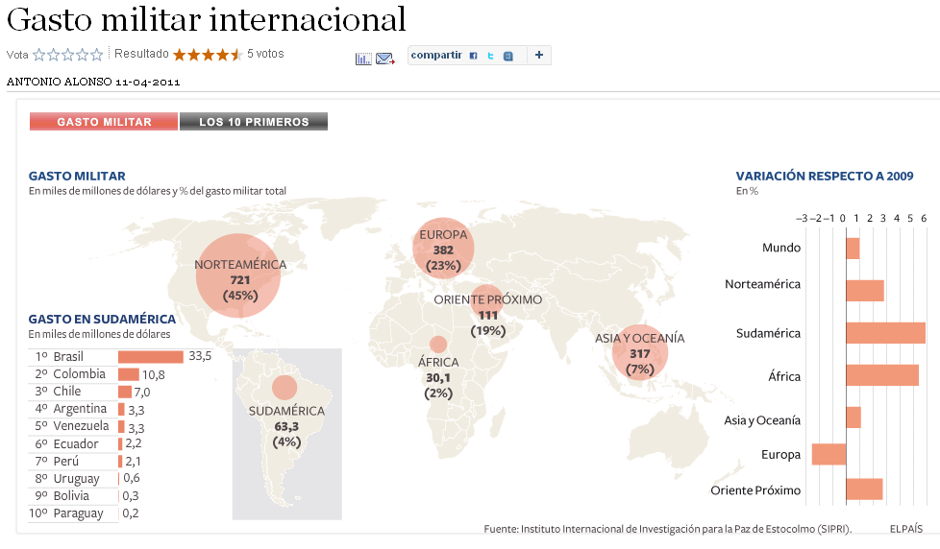Rate with the third vote star
This screenshot has width=940, height=549.
[x=67, y=55]
